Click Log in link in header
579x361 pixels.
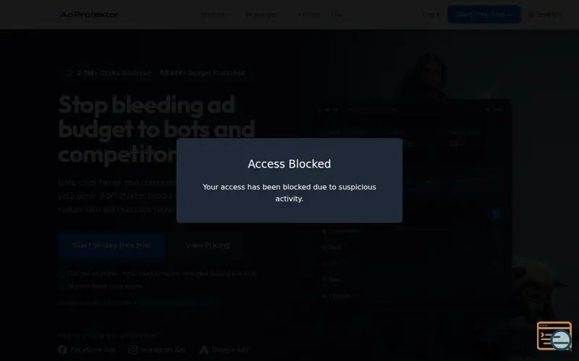coord(431,14)
